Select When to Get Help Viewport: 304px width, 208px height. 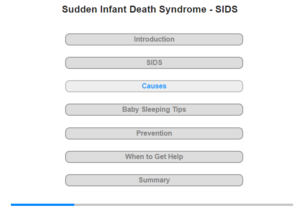[x=154, y=157]
